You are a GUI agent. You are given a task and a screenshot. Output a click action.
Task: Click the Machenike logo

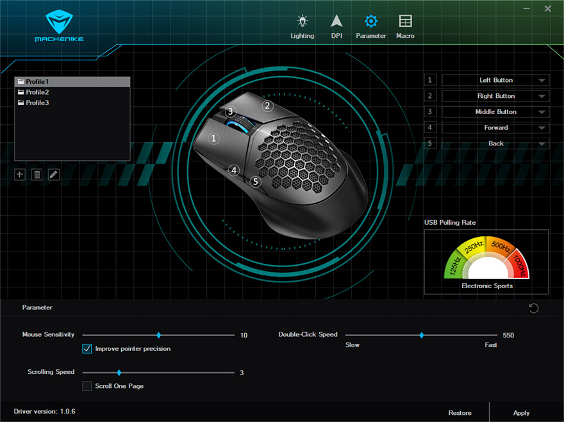point(60,26)
